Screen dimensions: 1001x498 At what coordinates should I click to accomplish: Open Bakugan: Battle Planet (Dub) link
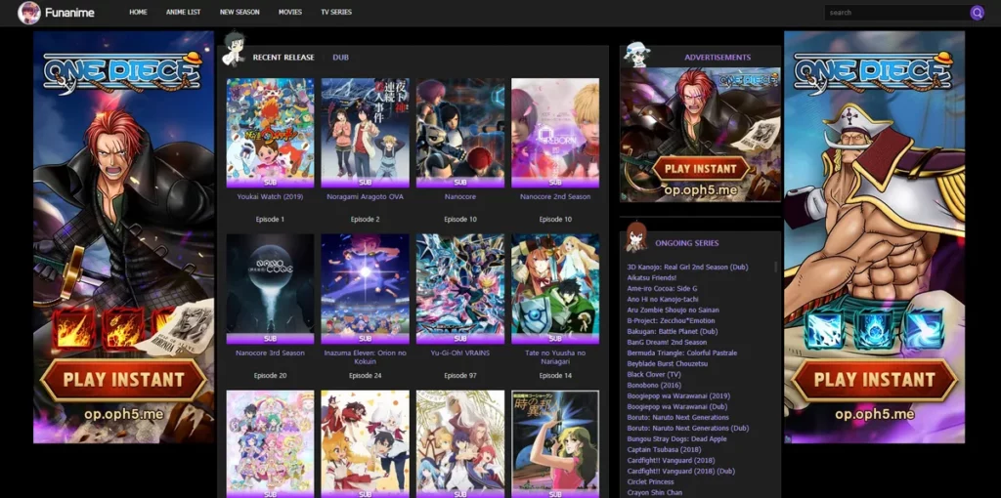(673, 332)
